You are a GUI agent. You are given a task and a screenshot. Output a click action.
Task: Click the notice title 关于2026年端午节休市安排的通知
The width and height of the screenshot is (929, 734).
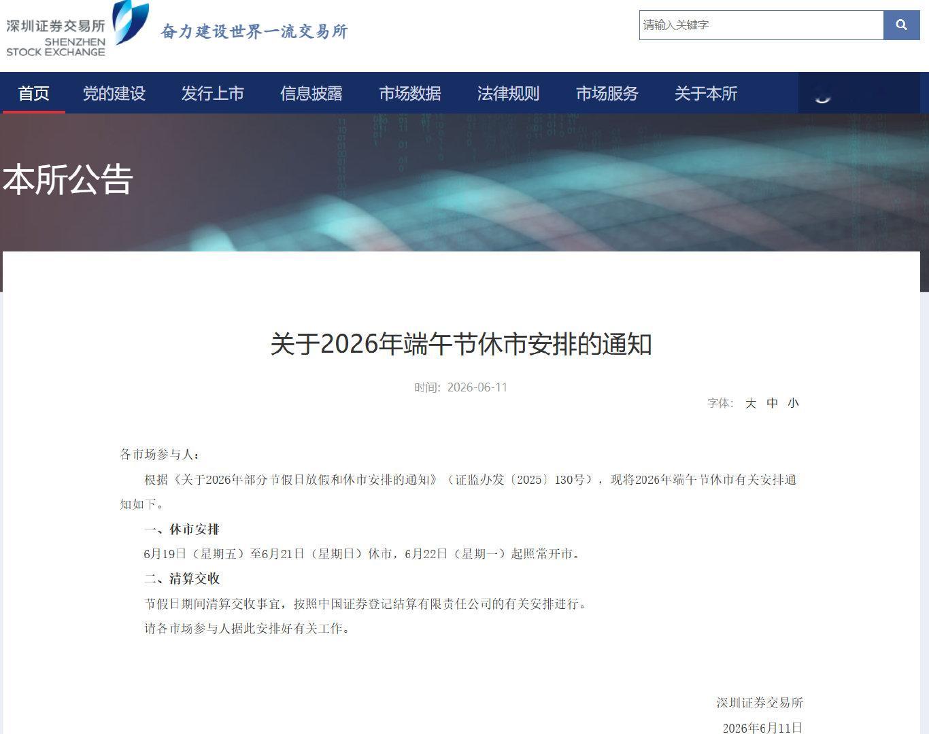click(461, 344)
